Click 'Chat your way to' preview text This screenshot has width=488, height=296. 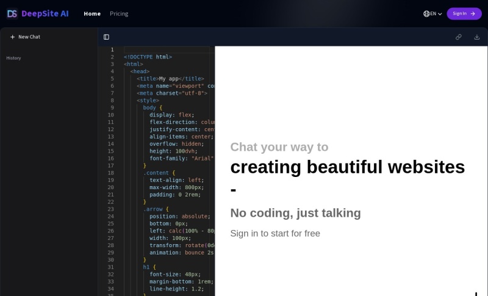click(279, 147)
